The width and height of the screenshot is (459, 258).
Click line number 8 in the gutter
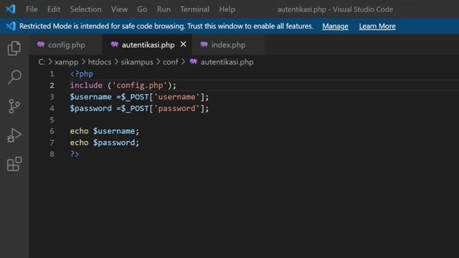click(52, 154)
